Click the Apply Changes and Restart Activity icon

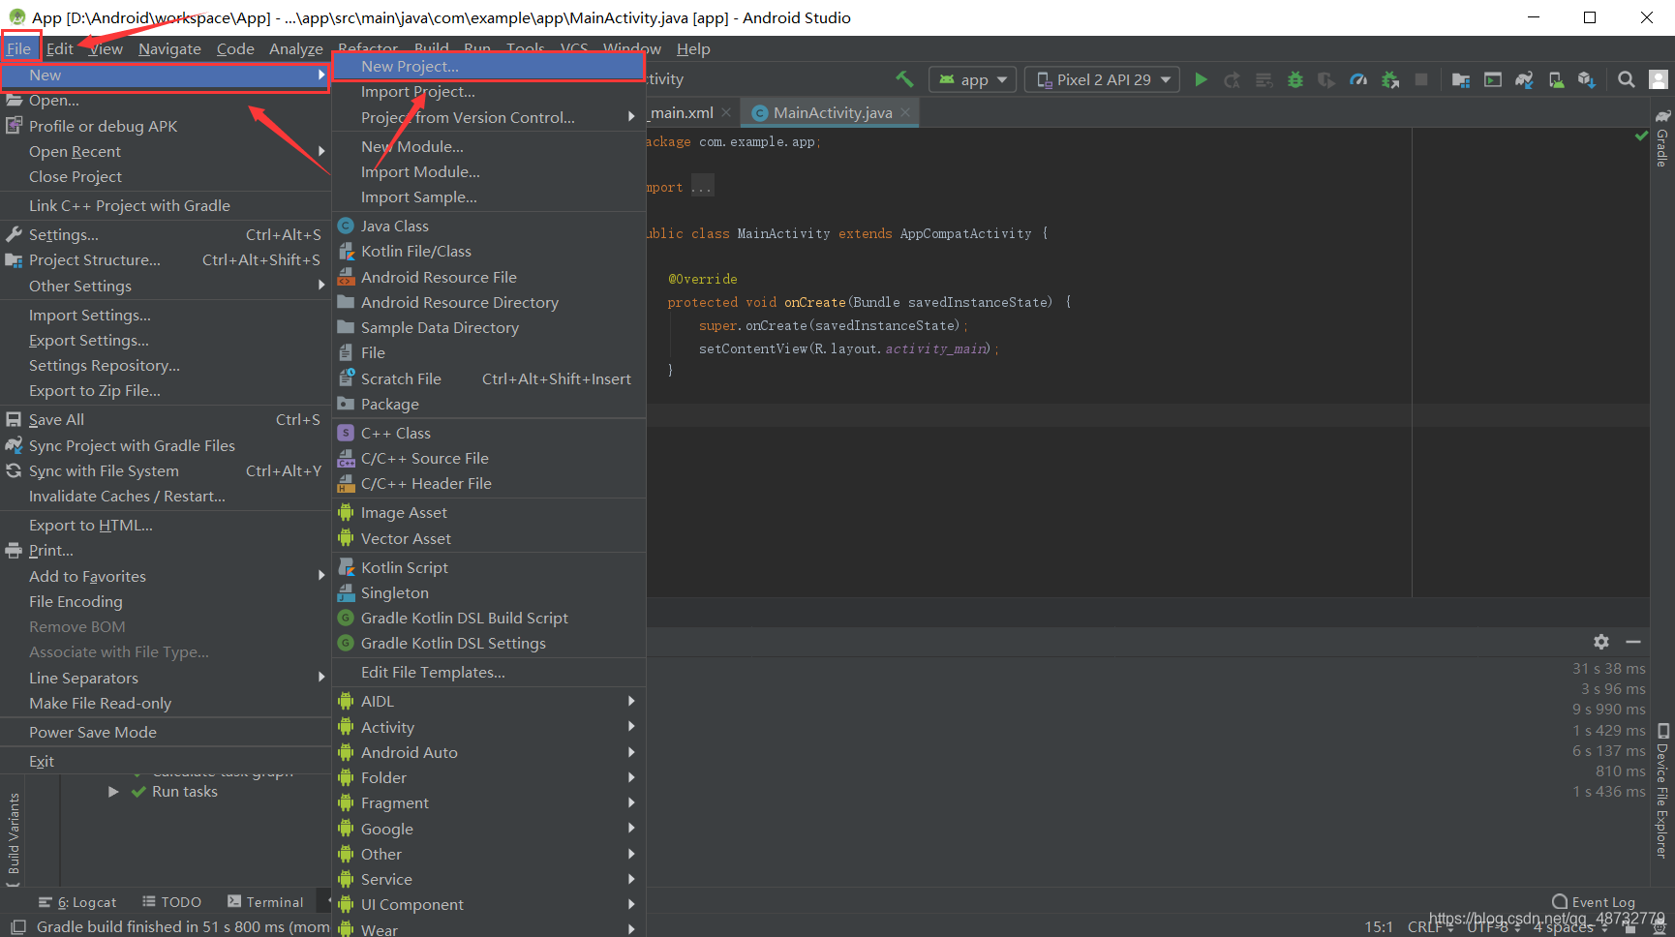click(x=1232, y=79)
